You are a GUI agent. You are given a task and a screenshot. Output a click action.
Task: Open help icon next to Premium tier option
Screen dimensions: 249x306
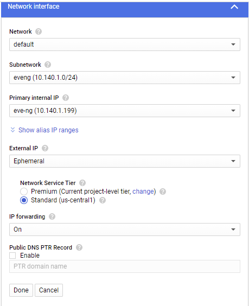click(x=163, y=192)
